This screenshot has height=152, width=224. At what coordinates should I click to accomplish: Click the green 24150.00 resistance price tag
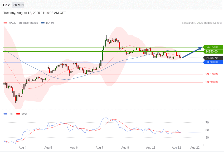click(213, 51)
